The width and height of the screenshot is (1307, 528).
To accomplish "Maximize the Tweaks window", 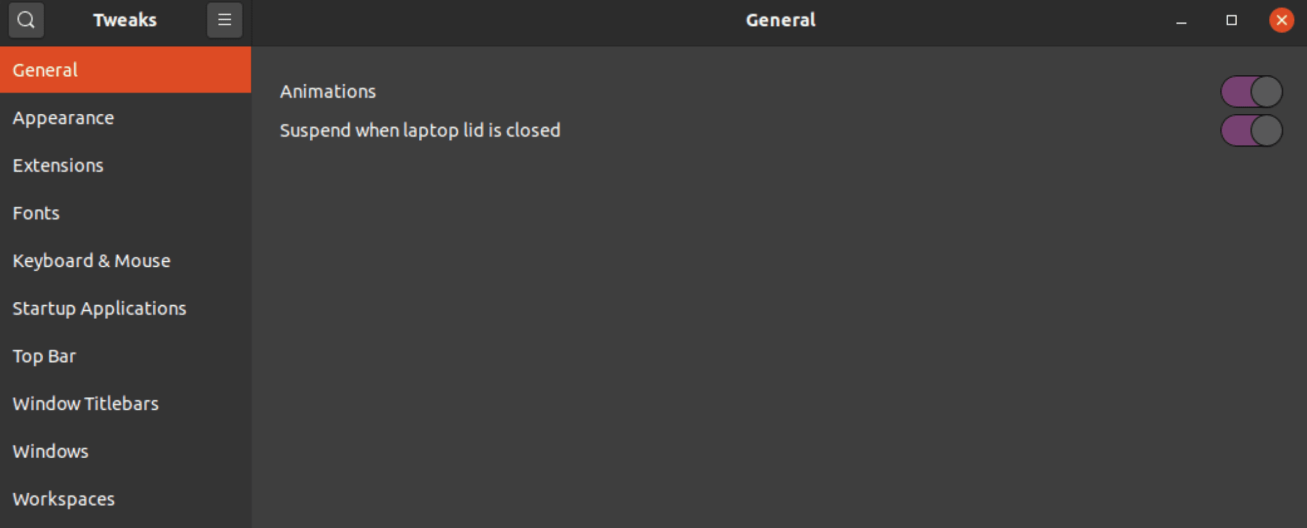I will (1232, 20).
